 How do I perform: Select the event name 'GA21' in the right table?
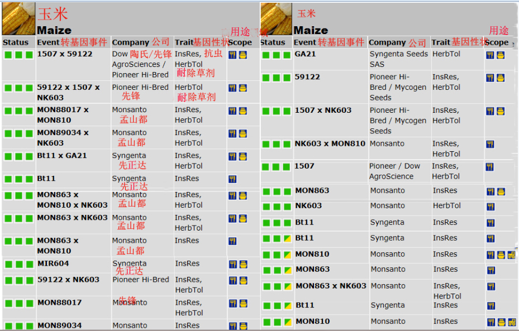(305, 54)
